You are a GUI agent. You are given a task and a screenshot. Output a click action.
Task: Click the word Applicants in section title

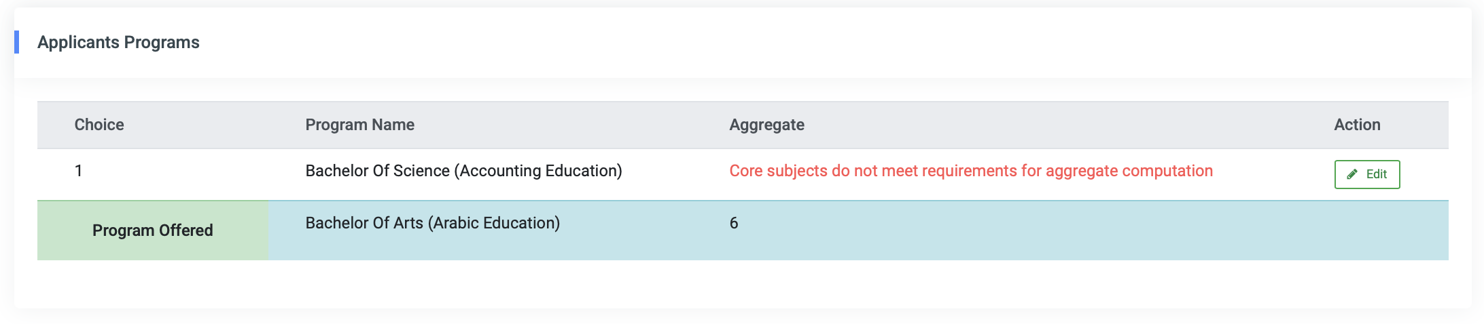[x=78, y=42]
